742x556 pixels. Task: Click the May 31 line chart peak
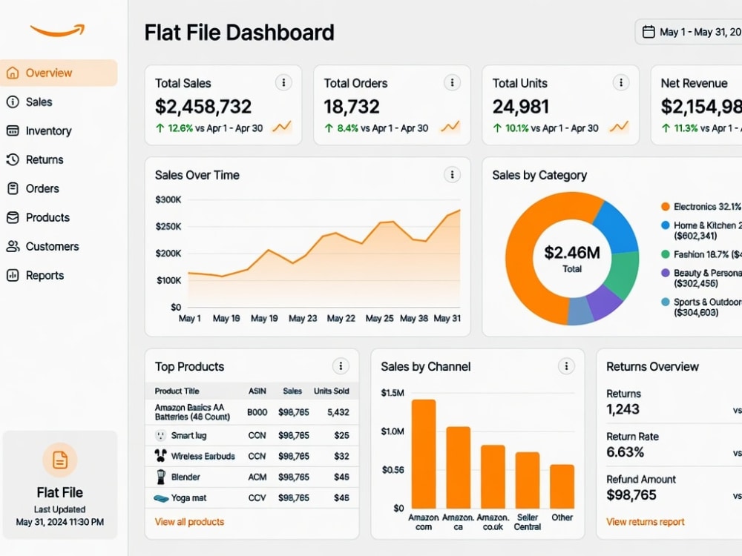pos(459,211)
